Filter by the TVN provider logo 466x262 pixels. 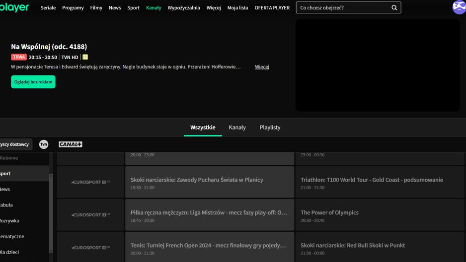coord(44,144)
